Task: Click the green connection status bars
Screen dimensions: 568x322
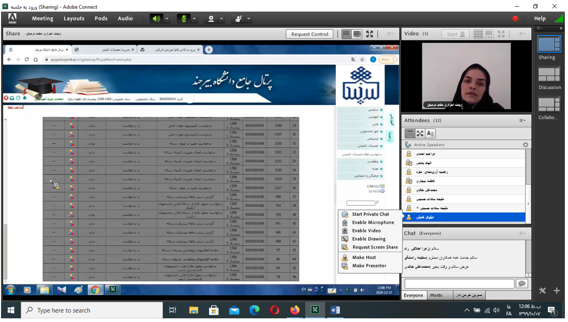Action: (x=559, y=18)
